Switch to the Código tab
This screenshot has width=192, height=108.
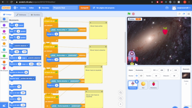(x=7, y=14)
